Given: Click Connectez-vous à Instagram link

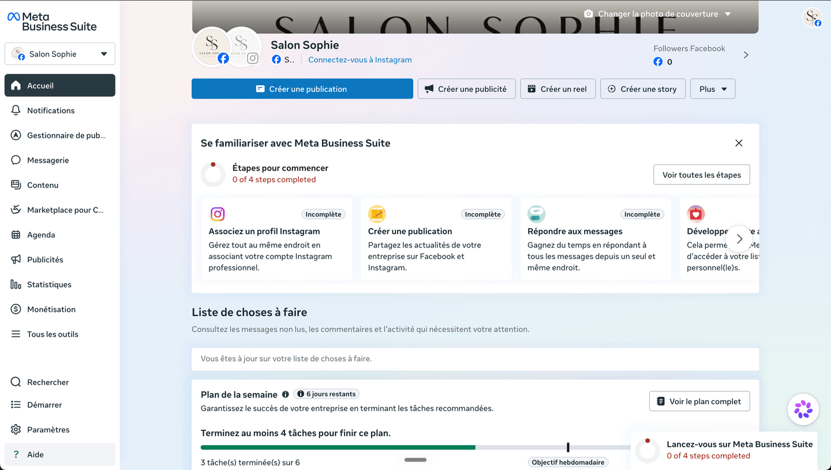Looking at the screenshot, I should 360,59.
